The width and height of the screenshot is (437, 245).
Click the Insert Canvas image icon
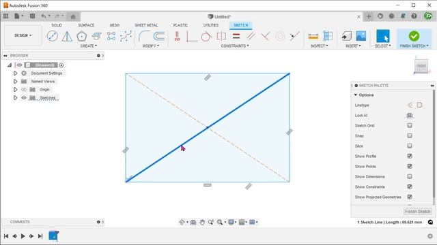point(361,36)
